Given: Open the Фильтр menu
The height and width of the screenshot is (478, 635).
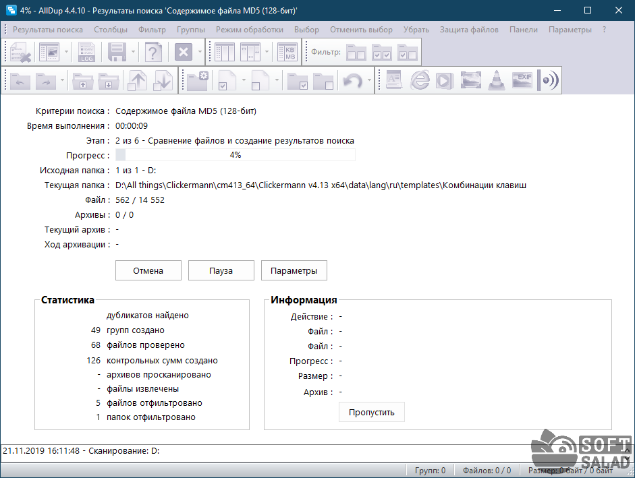Looking at the screenshot, I should (152, 30).
